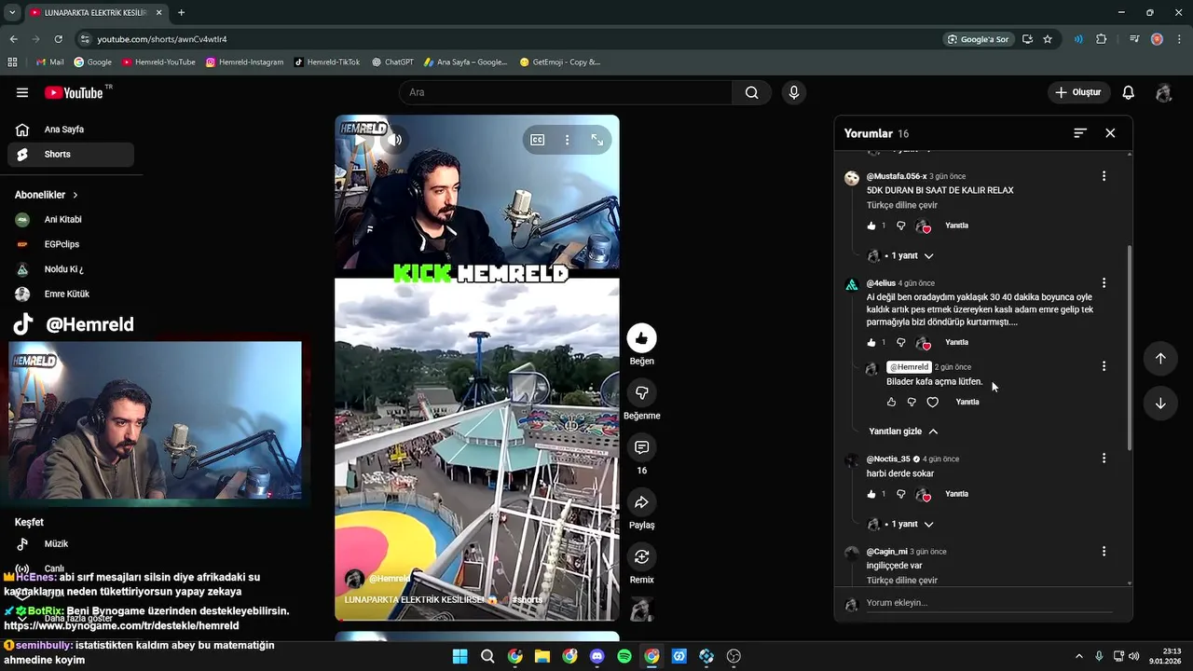1193x671 pixels.
Task: Open the account avatar menu
Action: [x=1163, y=92]
